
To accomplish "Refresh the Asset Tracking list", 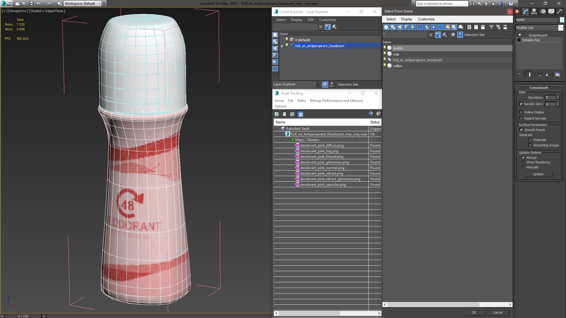I will [277, 114].
